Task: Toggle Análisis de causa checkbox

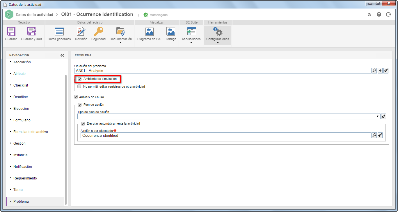Action: [x=76, y=97]
